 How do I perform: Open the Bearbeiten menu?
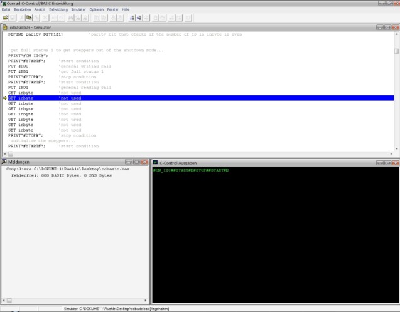coord(22,9)
